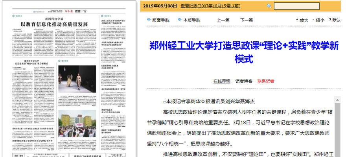Click the 在线荐稿 link
Image resolution: width=346 pixels, height=157 pixels.
pos(222,81)
